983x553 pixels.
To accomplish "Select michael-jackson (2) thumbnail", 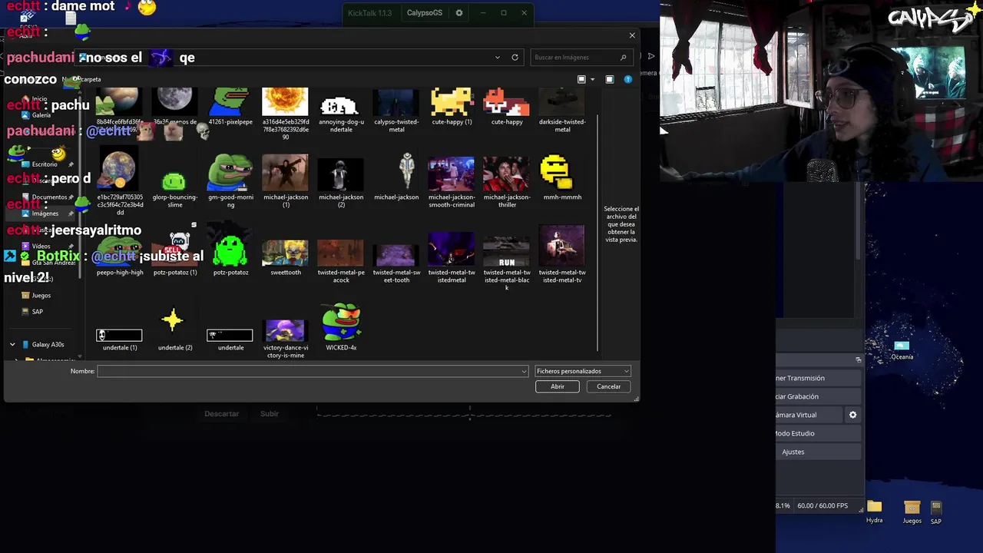I will [341, 183].
